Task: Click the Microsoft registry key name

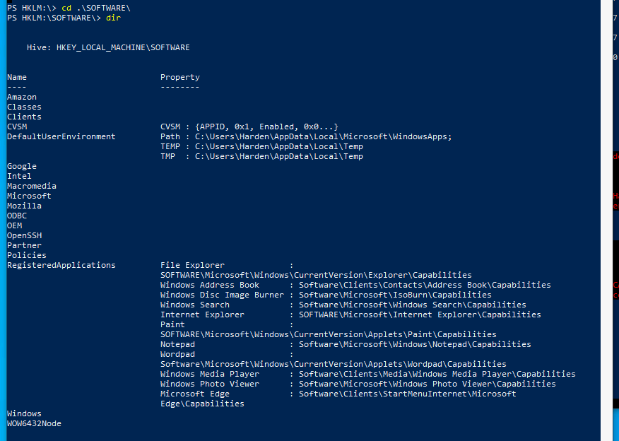Action: 29,196
